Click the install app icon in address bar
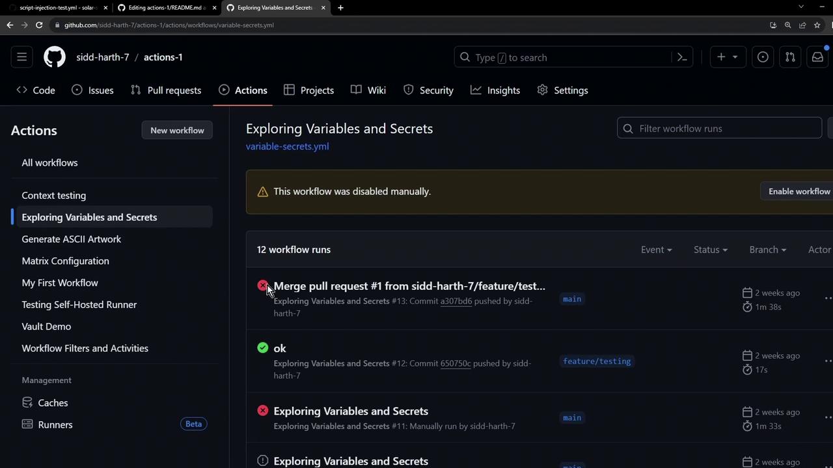Image resolution: width=833 pixels, height=468 pixels. pyautogui.click(x=773, y=25)
